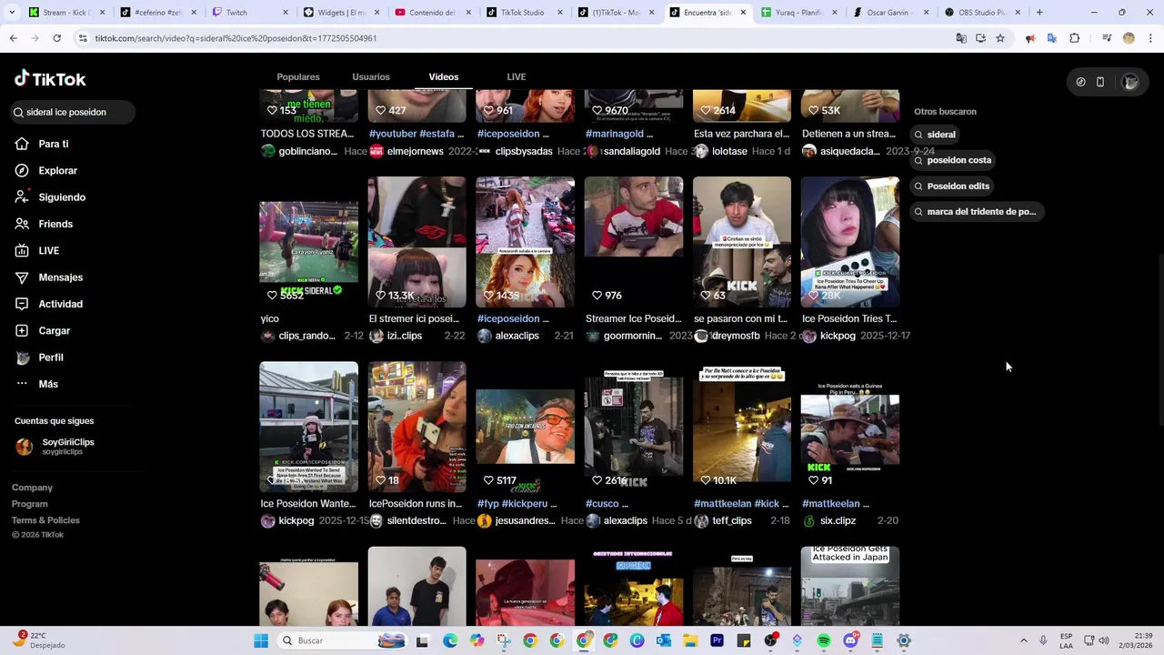Screen dimensions: 1164x655
Task: Open author goormornin... profile
Action: tap(633, 336)
